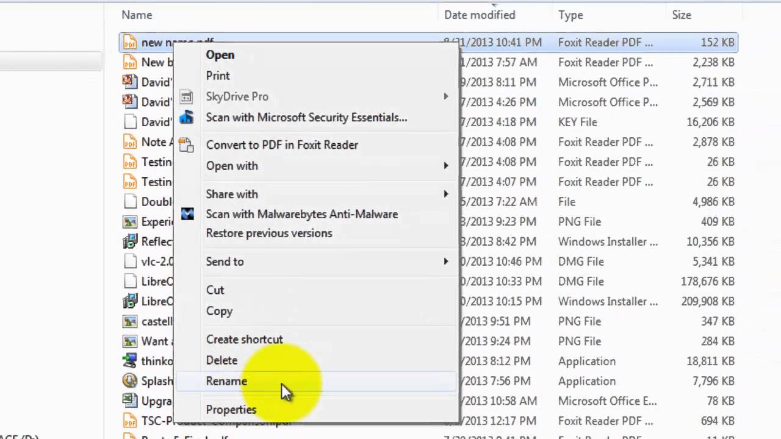781x439 pixels.
Task: Click the "409 KB" size value
Action: (718, 222)
